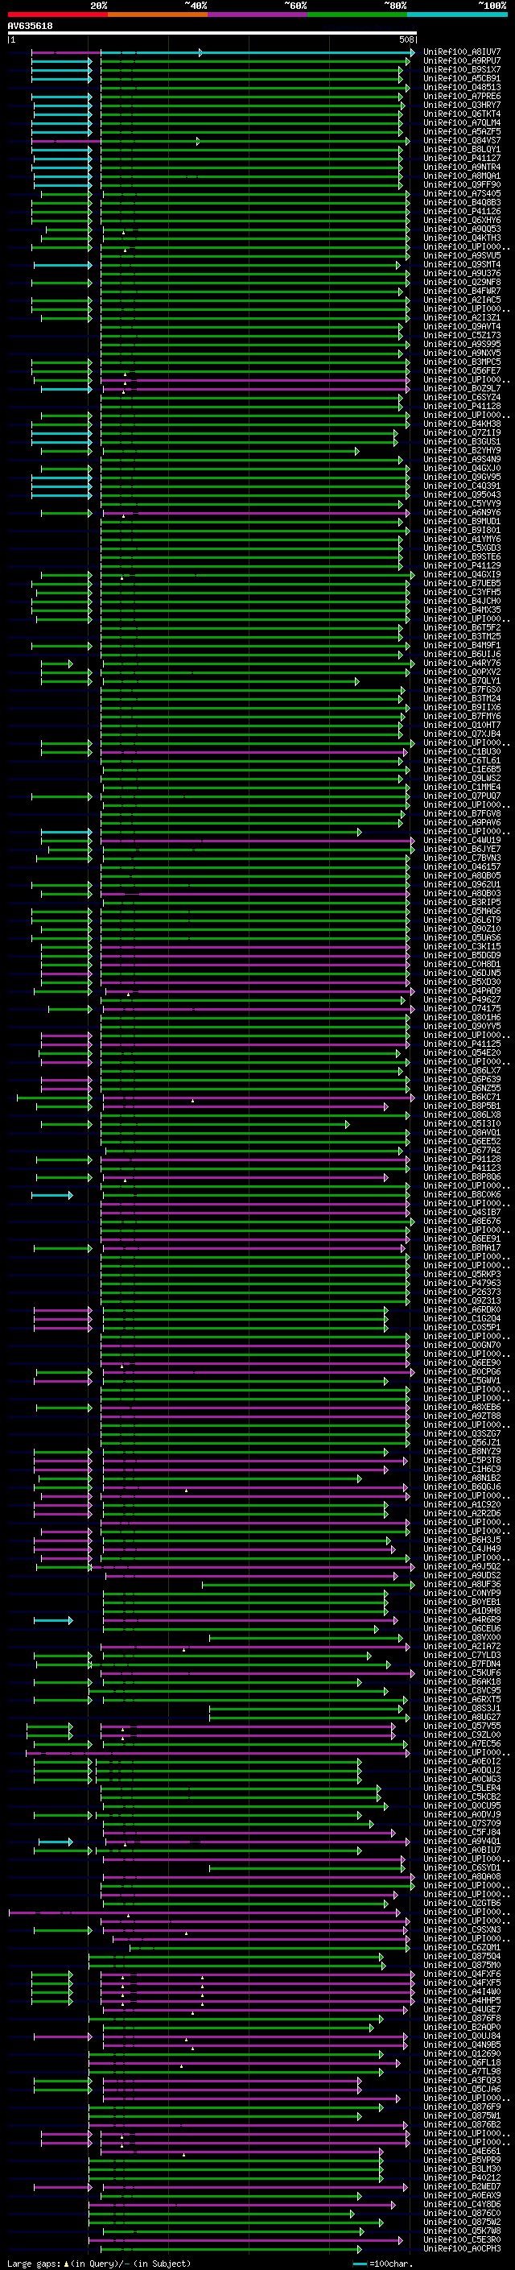
Task: Click the white query sequence bar
Action: [x=212, y=34]
